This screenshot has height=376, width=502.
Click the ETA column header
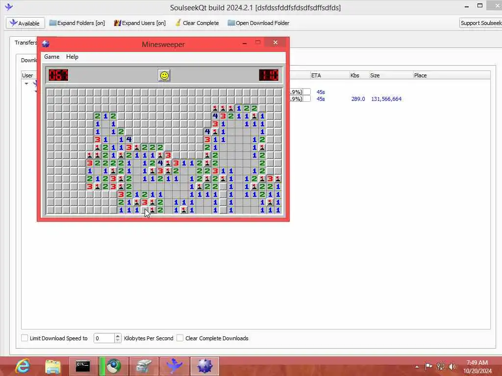[330, 75]
